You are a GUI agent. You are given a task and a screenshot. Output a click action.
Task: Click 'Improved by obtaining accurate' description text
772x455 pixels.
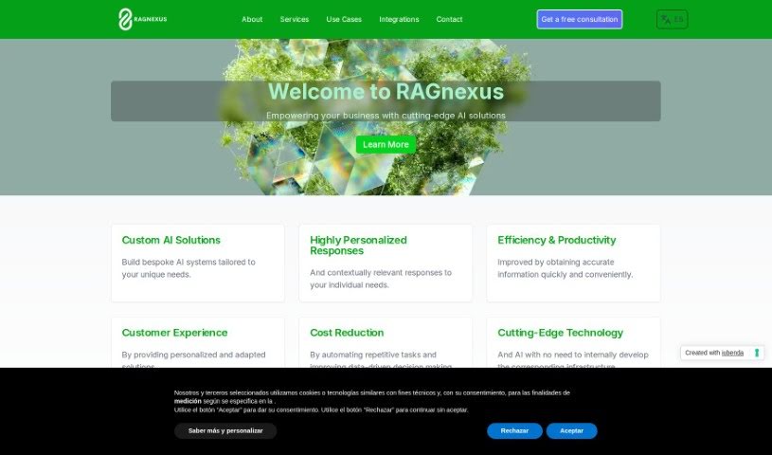(x=566, y=268)
